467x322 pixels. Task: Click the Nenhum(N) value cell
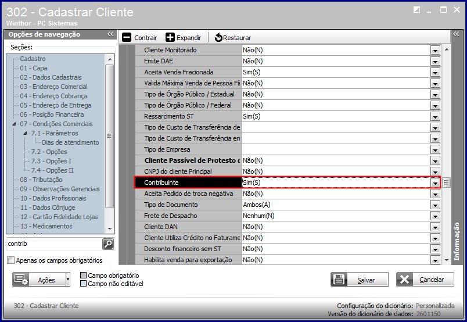tap(336, 216)
